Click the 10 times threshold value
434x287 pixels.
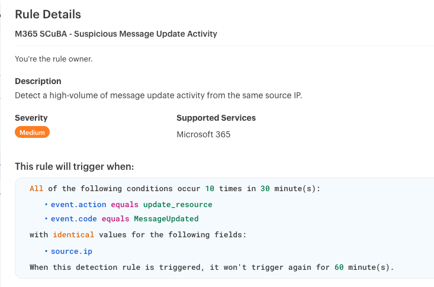210,188
